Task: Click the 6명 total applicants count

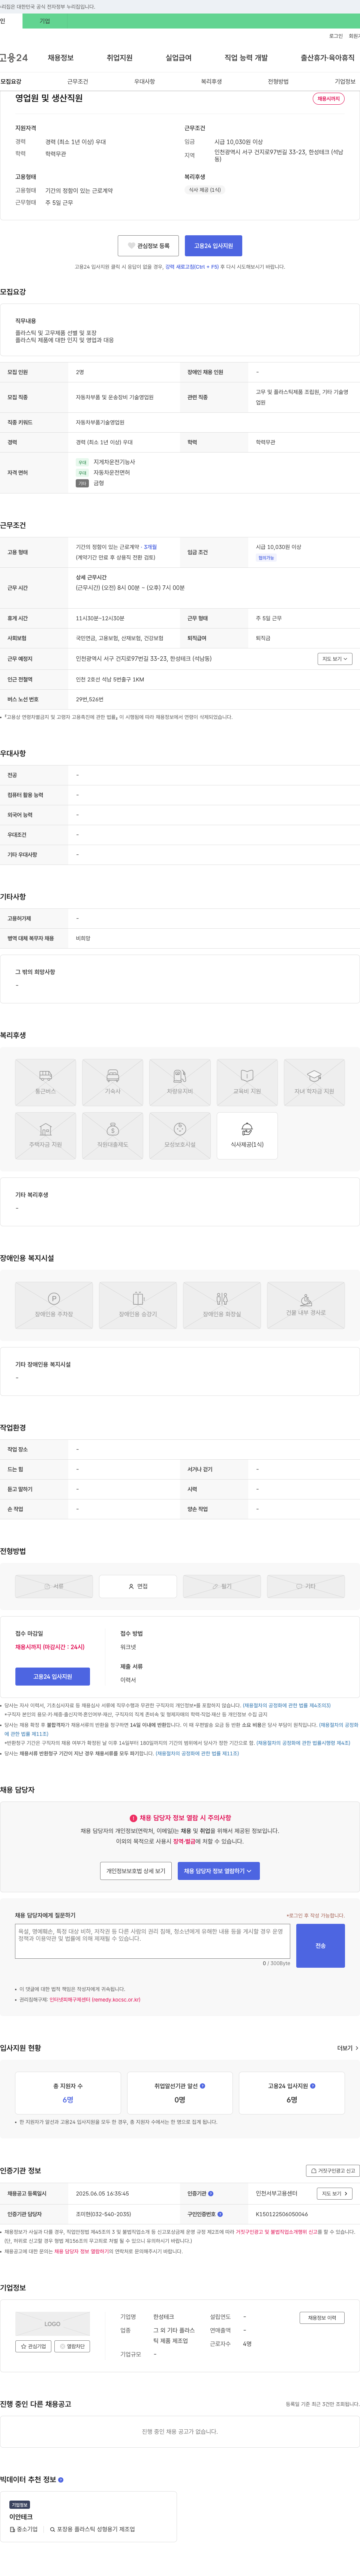Action: pos(67,2100)
